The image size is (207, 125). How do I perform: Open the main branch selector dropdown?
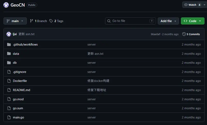pos(15,21)
